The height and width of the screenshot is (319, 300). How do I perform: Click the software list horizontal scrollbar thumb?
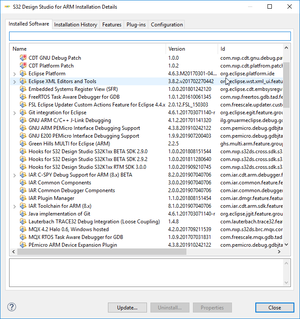point(102,251)
